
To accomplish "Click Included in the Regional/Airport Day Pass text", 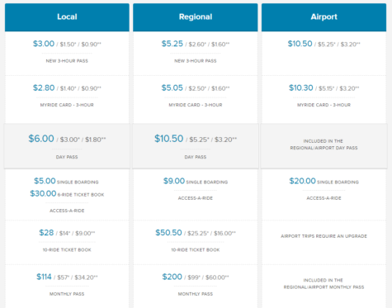I will pyautogui.click(x=324, y=145).
